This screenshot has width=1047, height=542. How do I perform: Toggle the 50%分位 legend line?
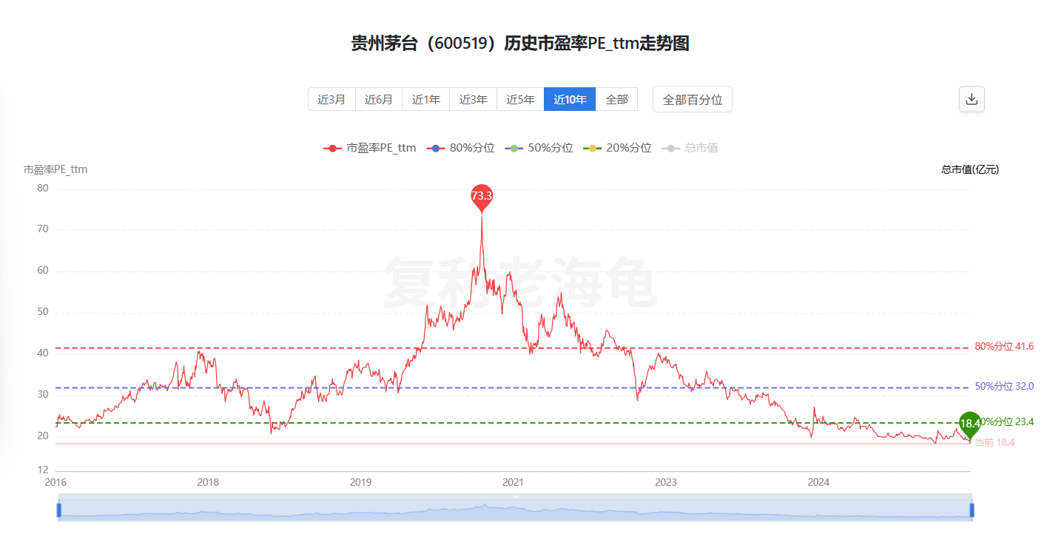[539, 148]
